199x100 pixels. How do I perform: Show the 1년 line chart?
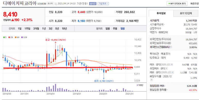pyautogui.click(x=44, y=29)
